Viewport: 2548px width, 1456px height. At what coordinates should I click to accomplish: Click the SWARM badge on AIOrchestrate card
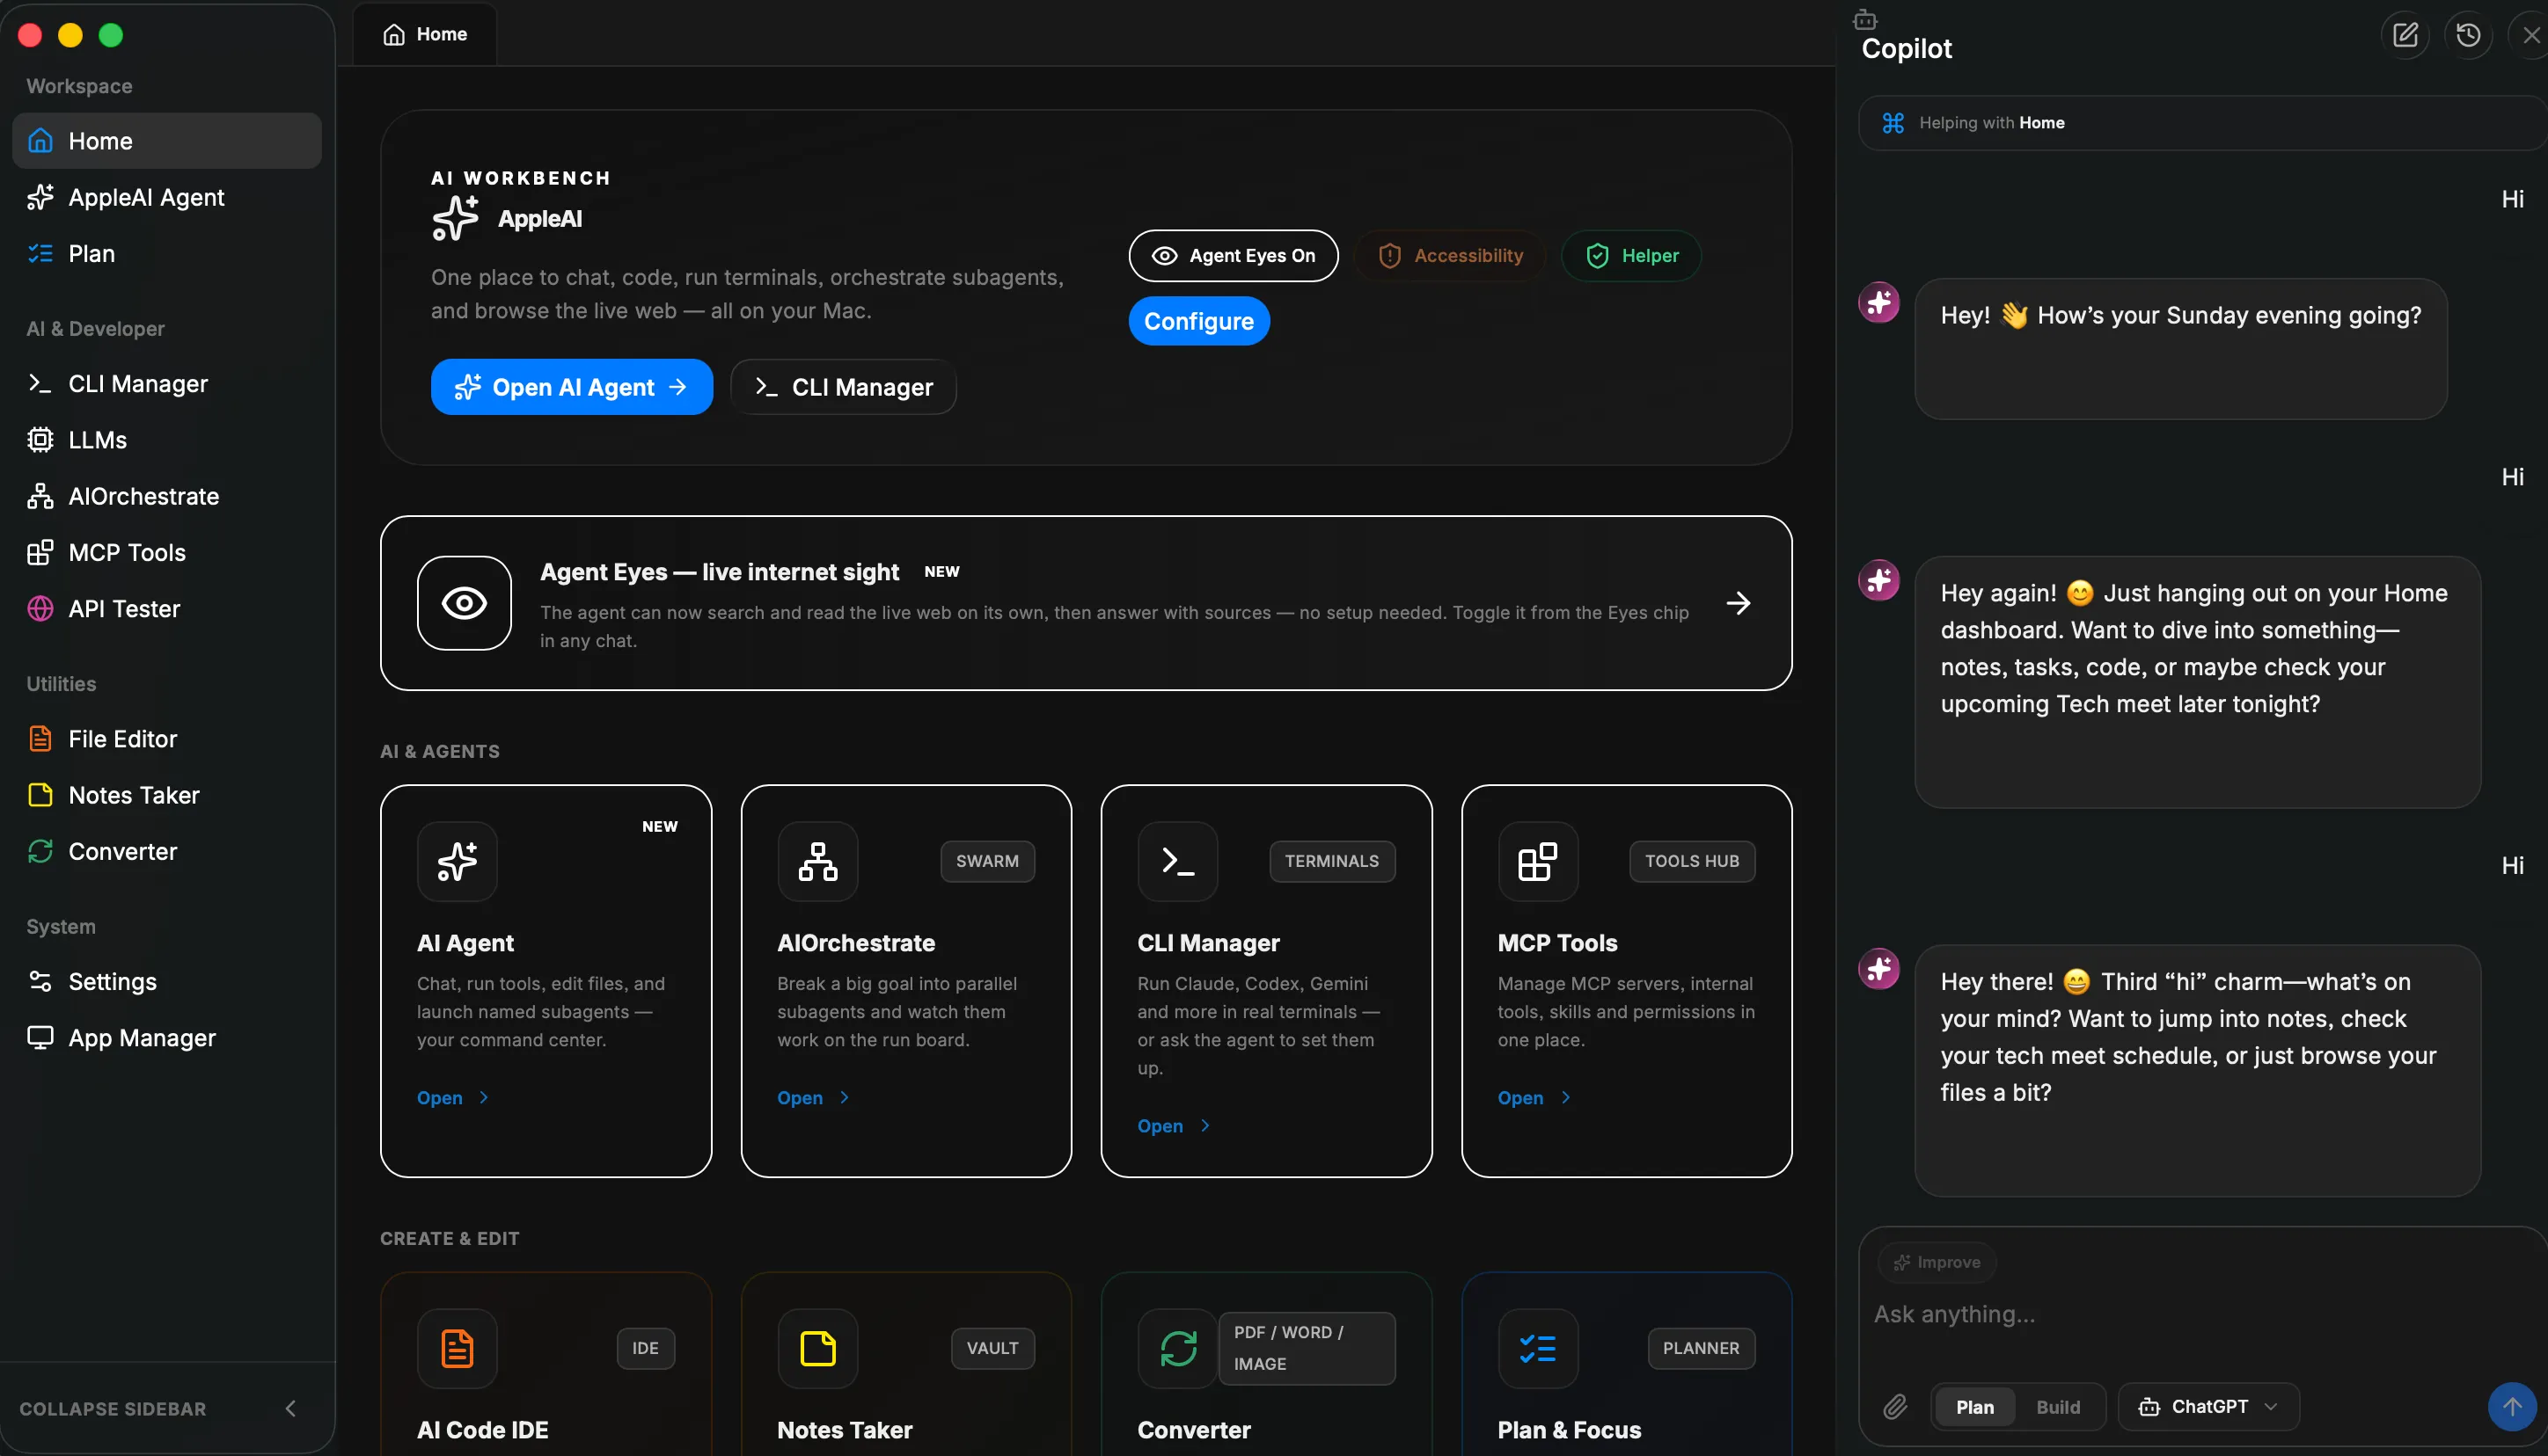tap(986, 861)
